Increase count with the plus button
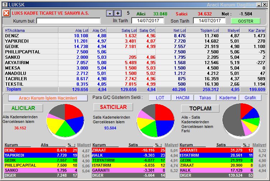270x181 pixels. [x=118, y=13]
